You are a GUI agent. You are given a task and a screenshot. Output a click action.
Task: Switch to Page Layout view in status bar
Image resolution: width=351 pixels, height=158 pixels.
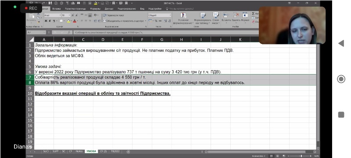[x=277, y=156]
